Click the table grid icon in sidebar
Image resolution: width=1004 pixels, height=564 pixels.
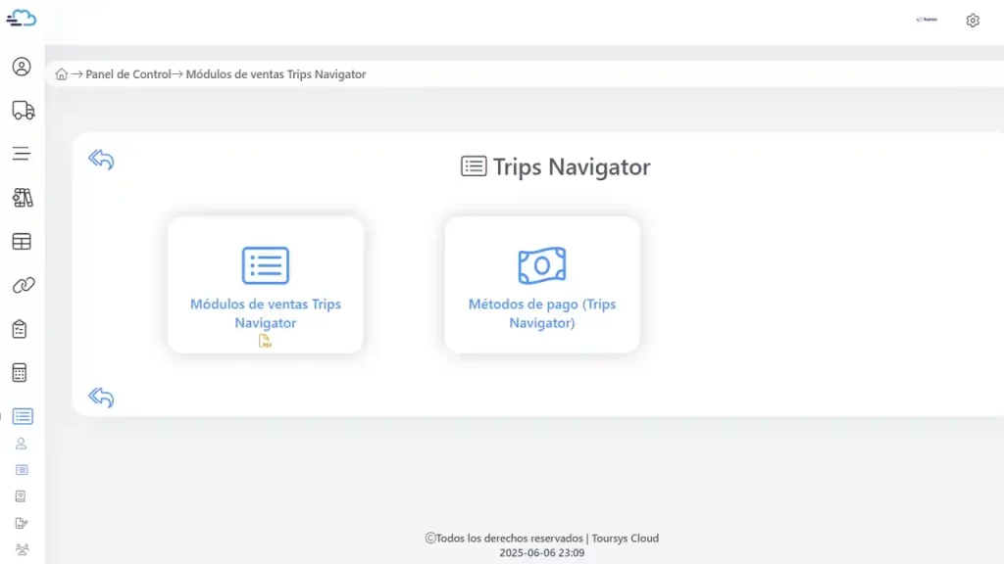22,241
